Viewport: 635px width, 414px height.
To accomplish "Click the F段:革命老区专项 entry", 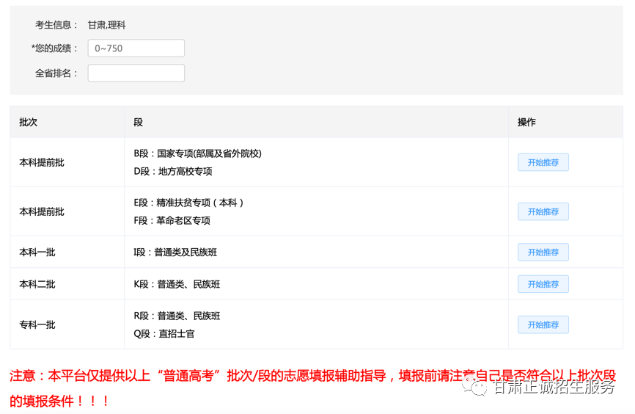I will click(172, 220).
